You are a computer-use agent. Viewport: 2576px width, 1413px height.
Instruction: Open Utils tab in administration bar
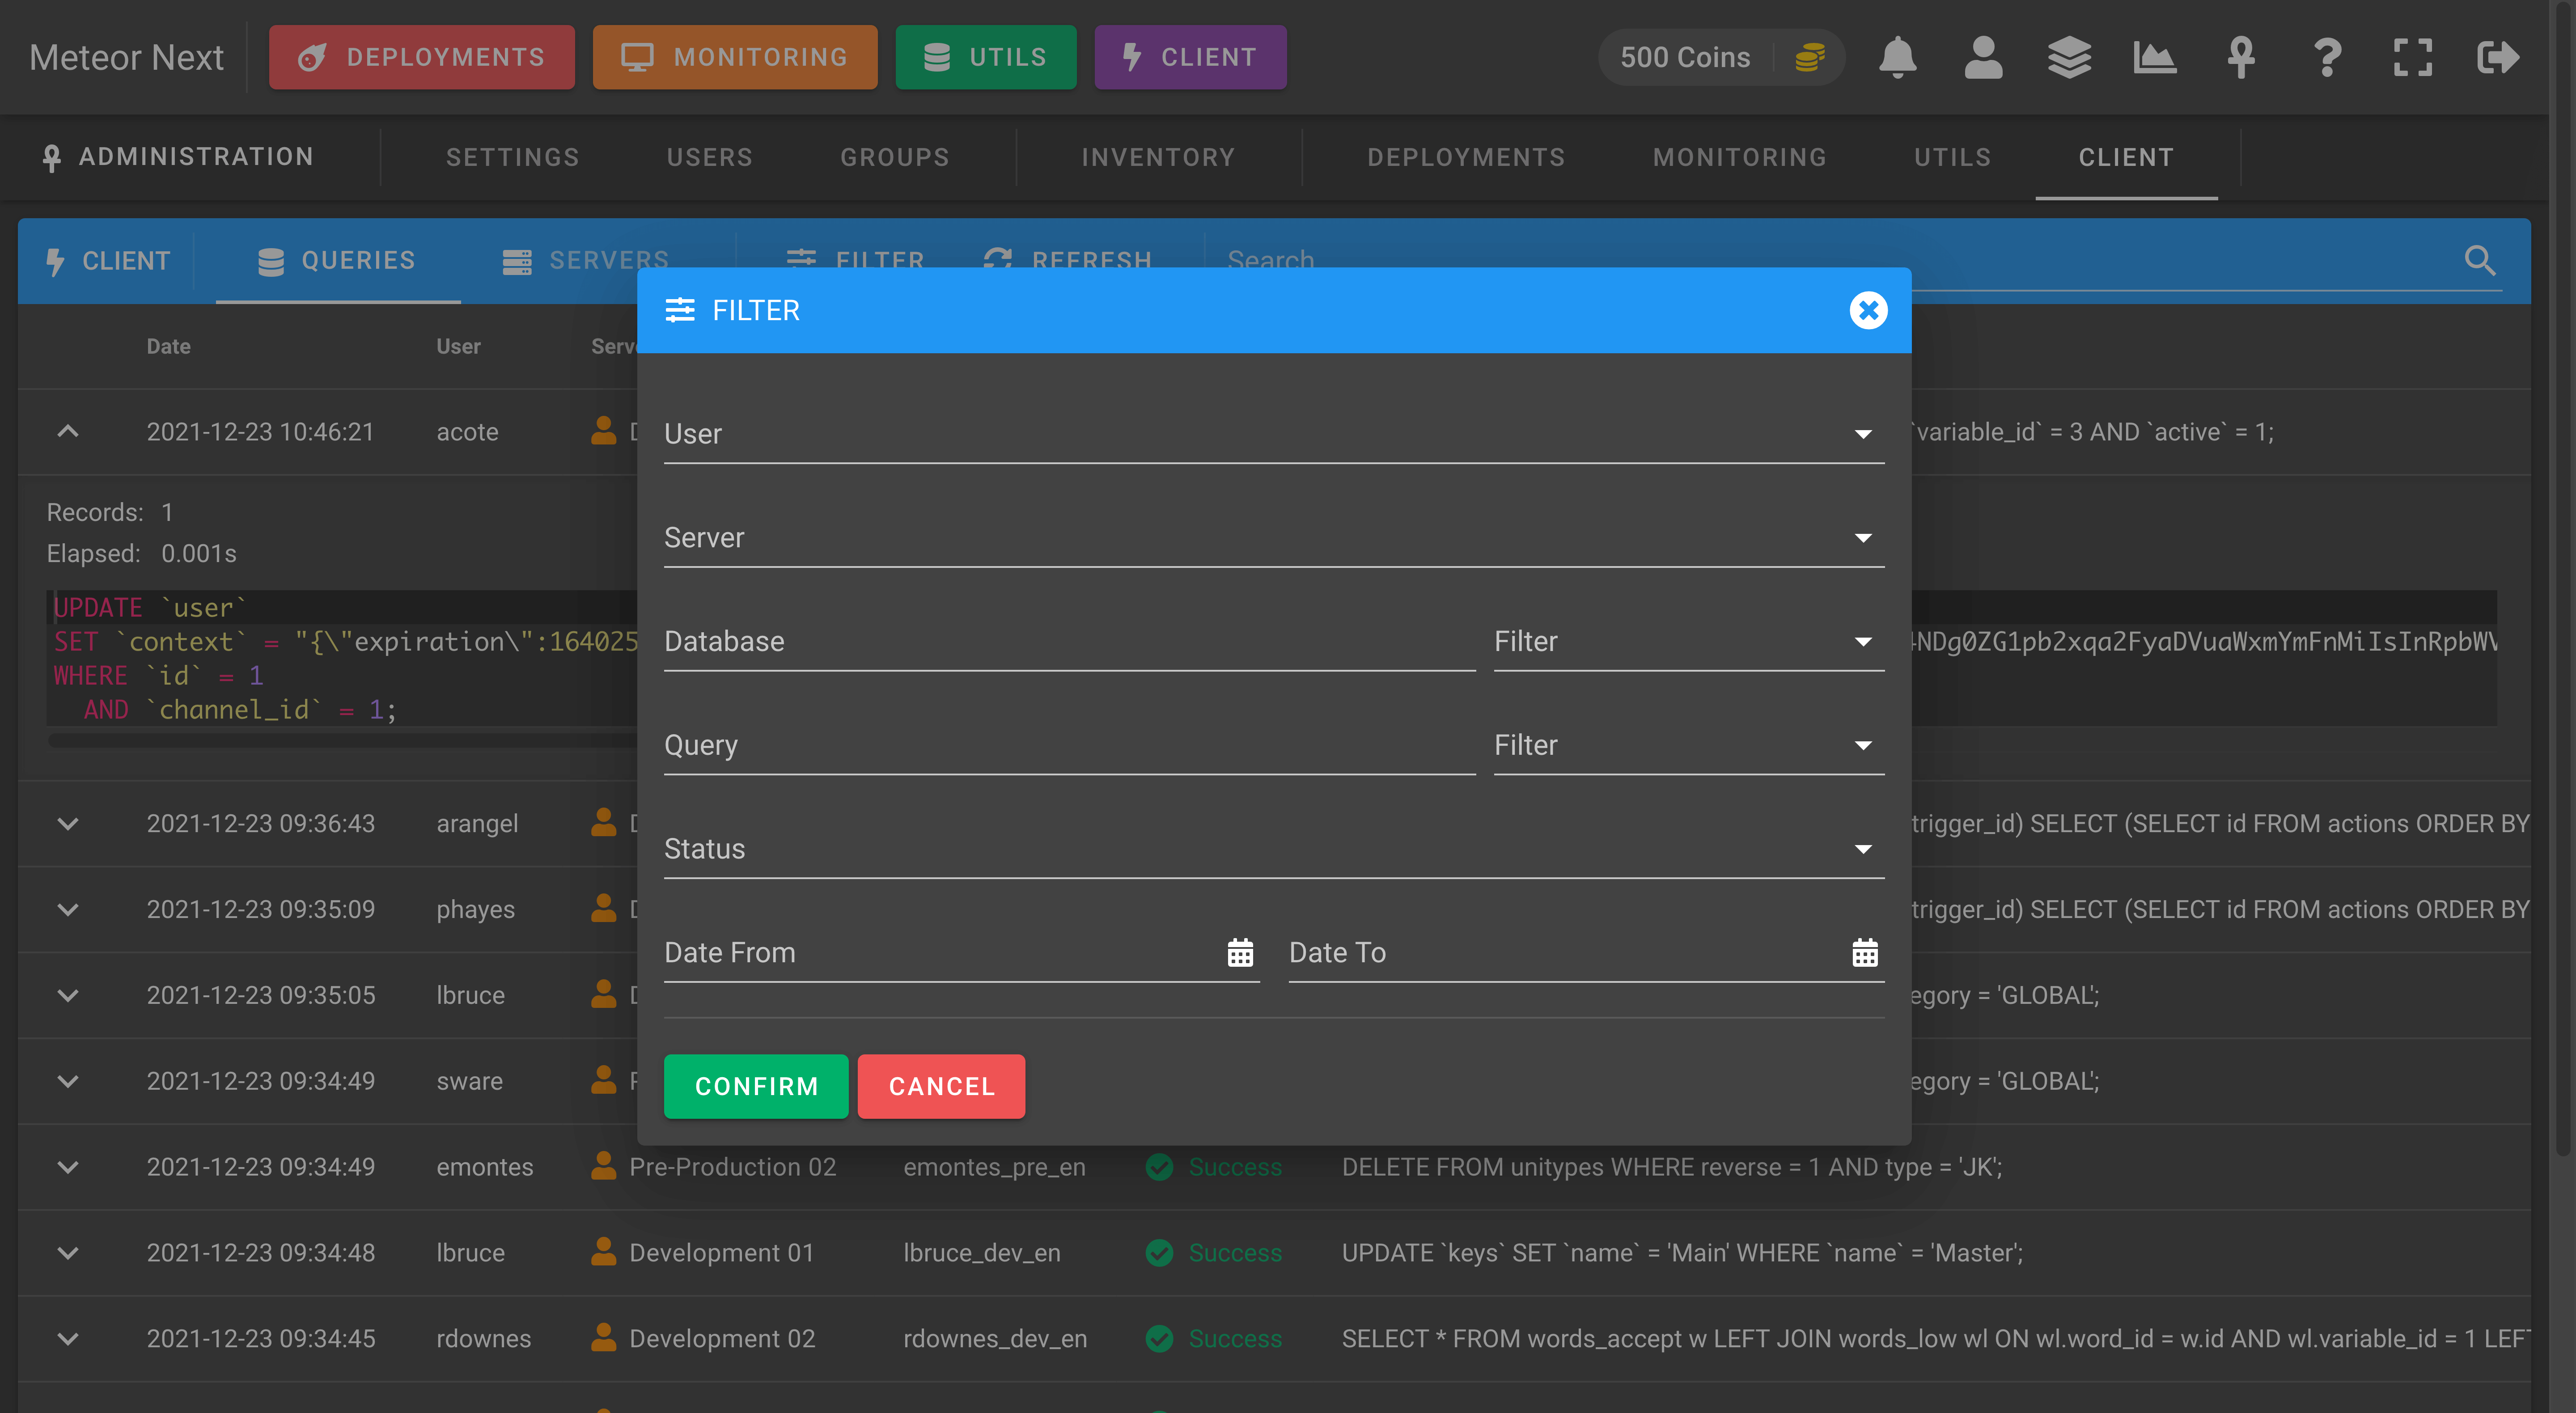[1953, 157]
